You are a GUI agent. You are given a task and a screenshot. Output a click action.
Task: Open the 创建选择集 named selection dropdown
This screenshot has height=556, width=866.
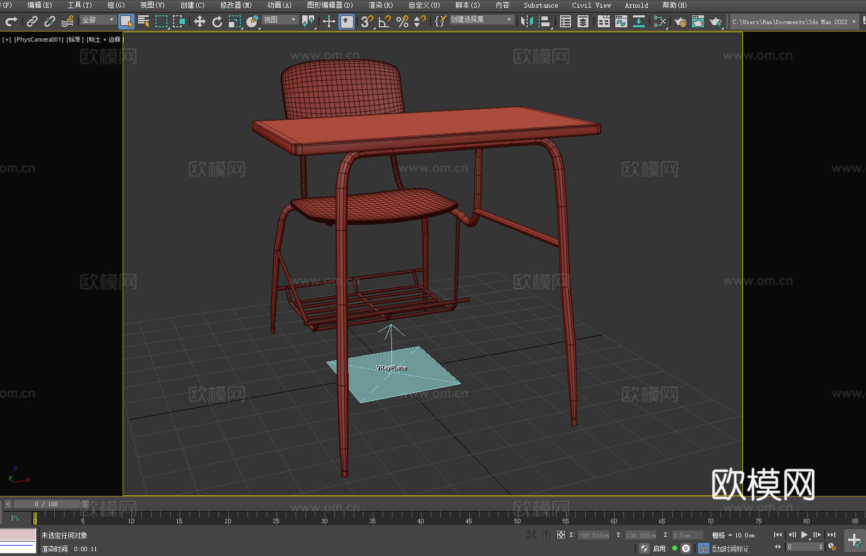(x=482, y=20)
